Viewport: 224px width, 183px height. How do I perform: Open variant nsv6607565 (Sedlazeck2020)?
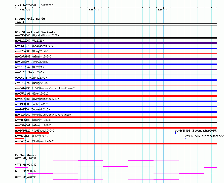[35, 141]
